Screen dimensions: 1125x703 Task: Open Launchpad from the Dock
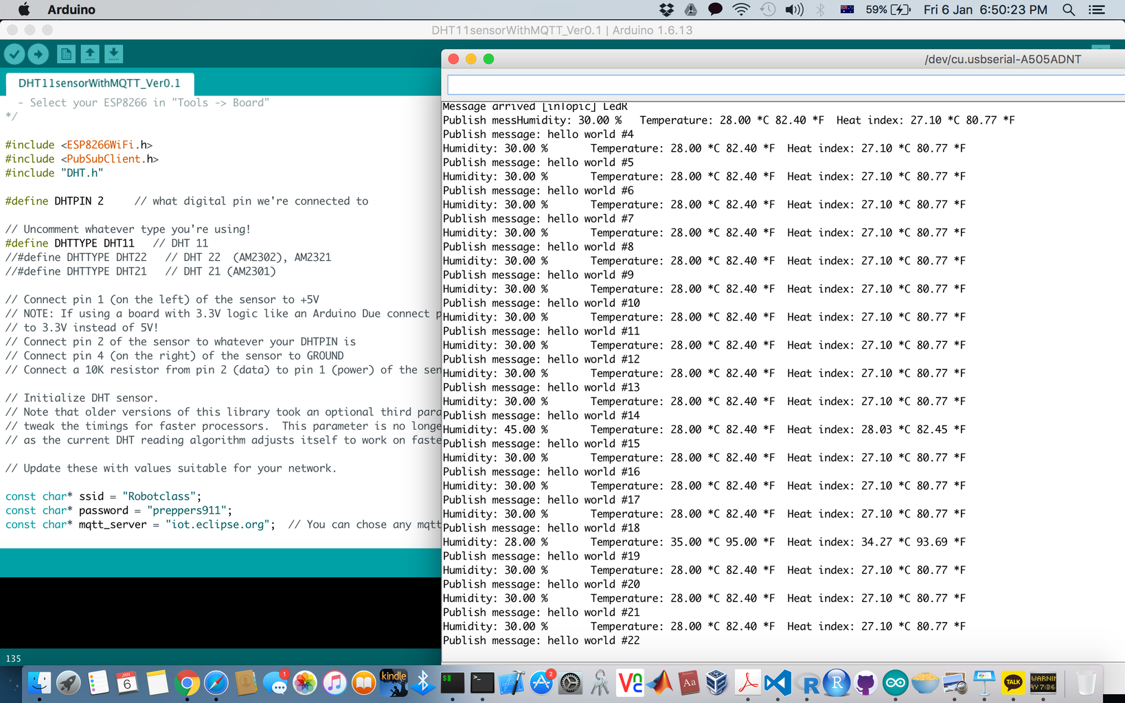(69, 683)
